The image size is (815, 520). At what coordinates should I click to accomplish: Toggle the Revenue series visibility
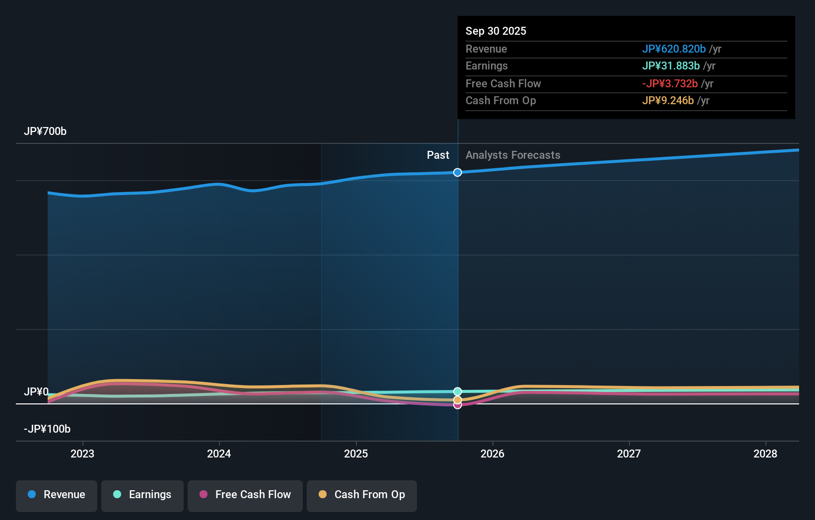coord(56,495)
